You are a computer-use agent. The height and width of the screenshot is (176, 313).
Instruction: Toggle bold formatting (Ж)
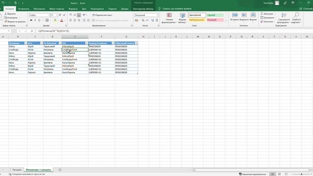point(31,21)
